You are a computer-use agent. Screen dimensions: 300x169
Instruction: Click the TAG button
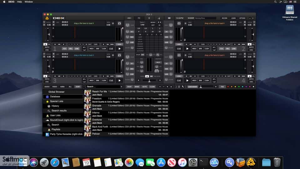pyautogui.click(x=222, y=87)
